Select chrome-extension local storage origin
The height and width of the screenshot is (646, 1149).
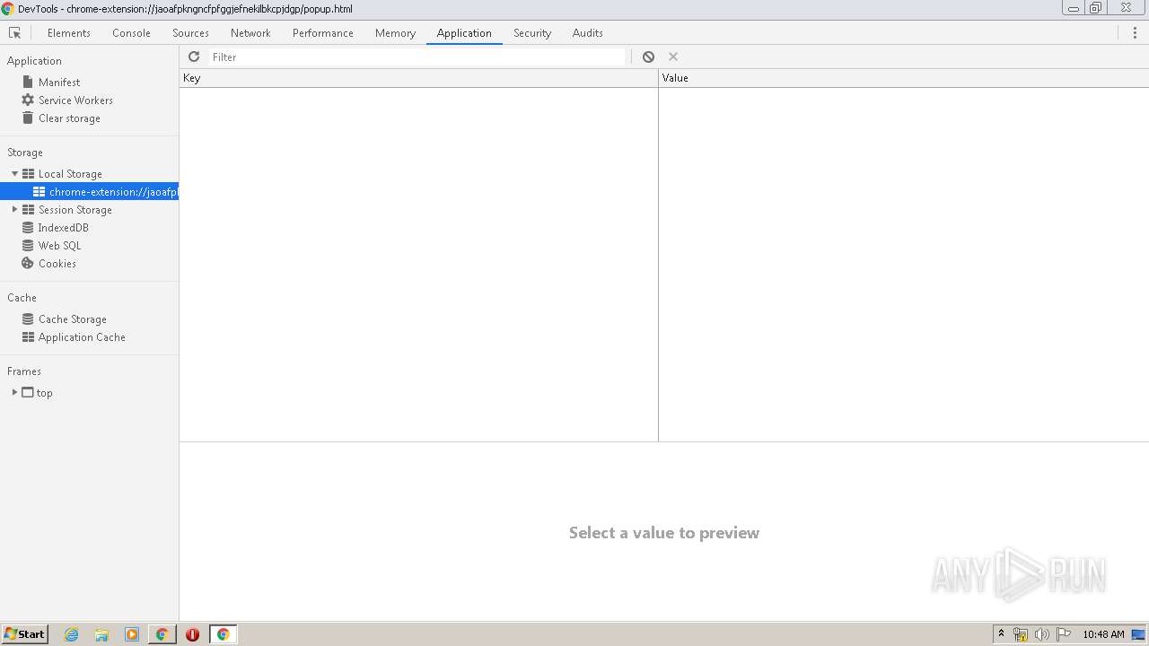click(90, 191)
